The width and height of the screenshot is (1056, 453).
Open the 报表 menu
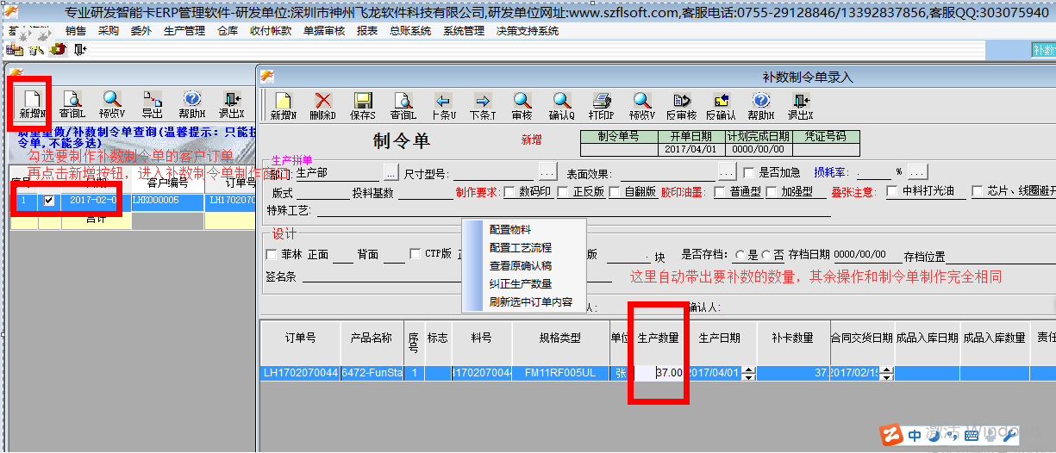pos(367,31)
